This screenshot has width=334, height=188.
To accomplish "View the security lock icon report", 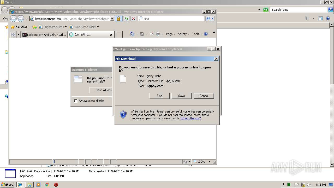I will pos(118,19).
